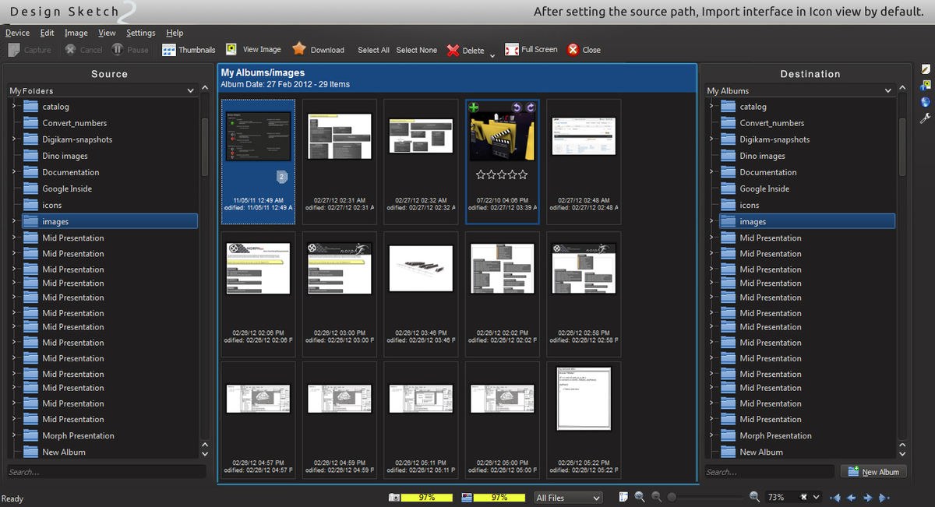Click the Thumbnails view toolbar icon
Viewport: 935px width, 507px height.
tap(169, 50)
